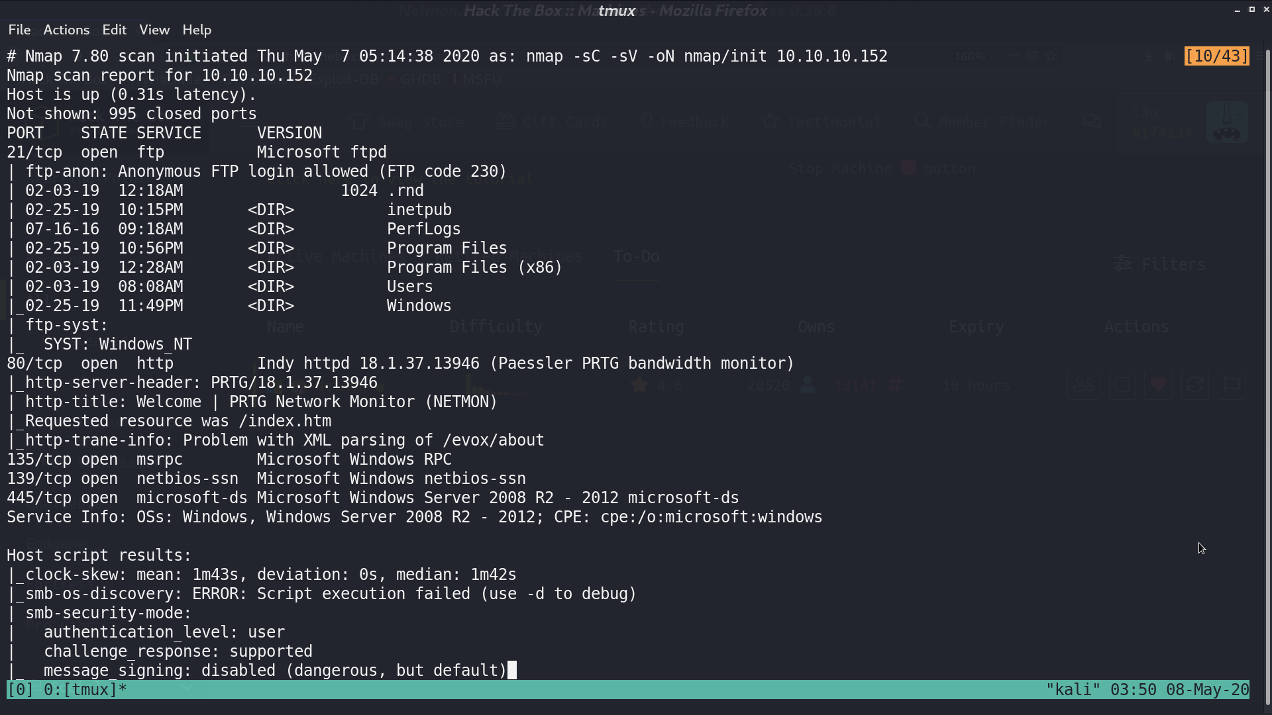This screenshot has width=1272, height=715.
Task: Click the PerfLogs directory entry
Action: (x=234, y=229)
